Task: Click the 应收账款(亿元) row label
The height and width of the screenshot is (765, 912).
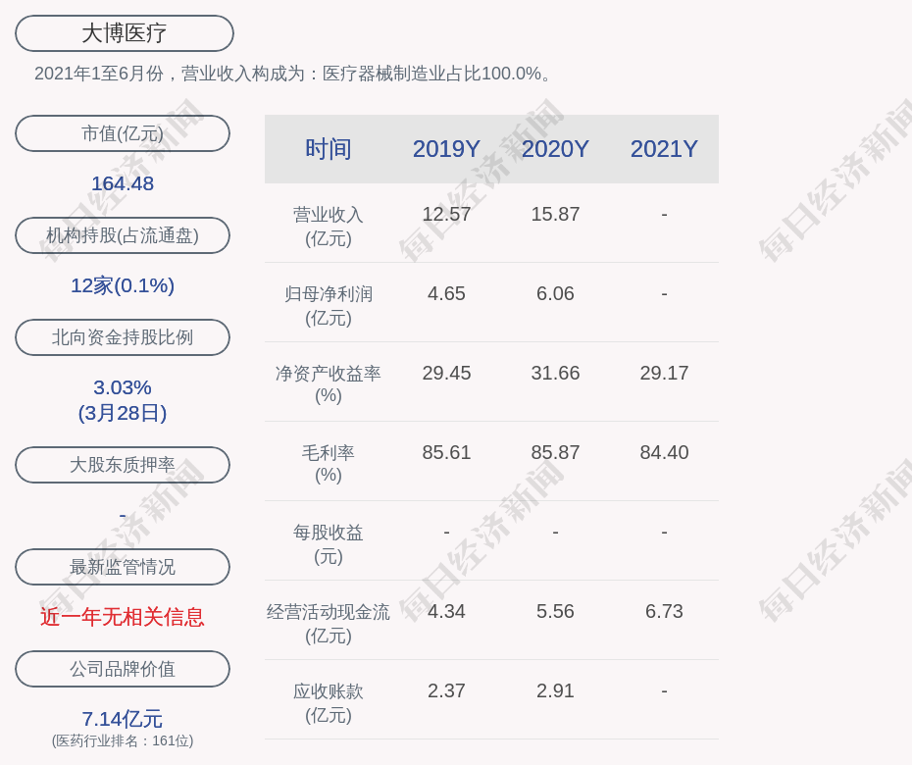Action: pyautogui.click(x=328, y=702)
